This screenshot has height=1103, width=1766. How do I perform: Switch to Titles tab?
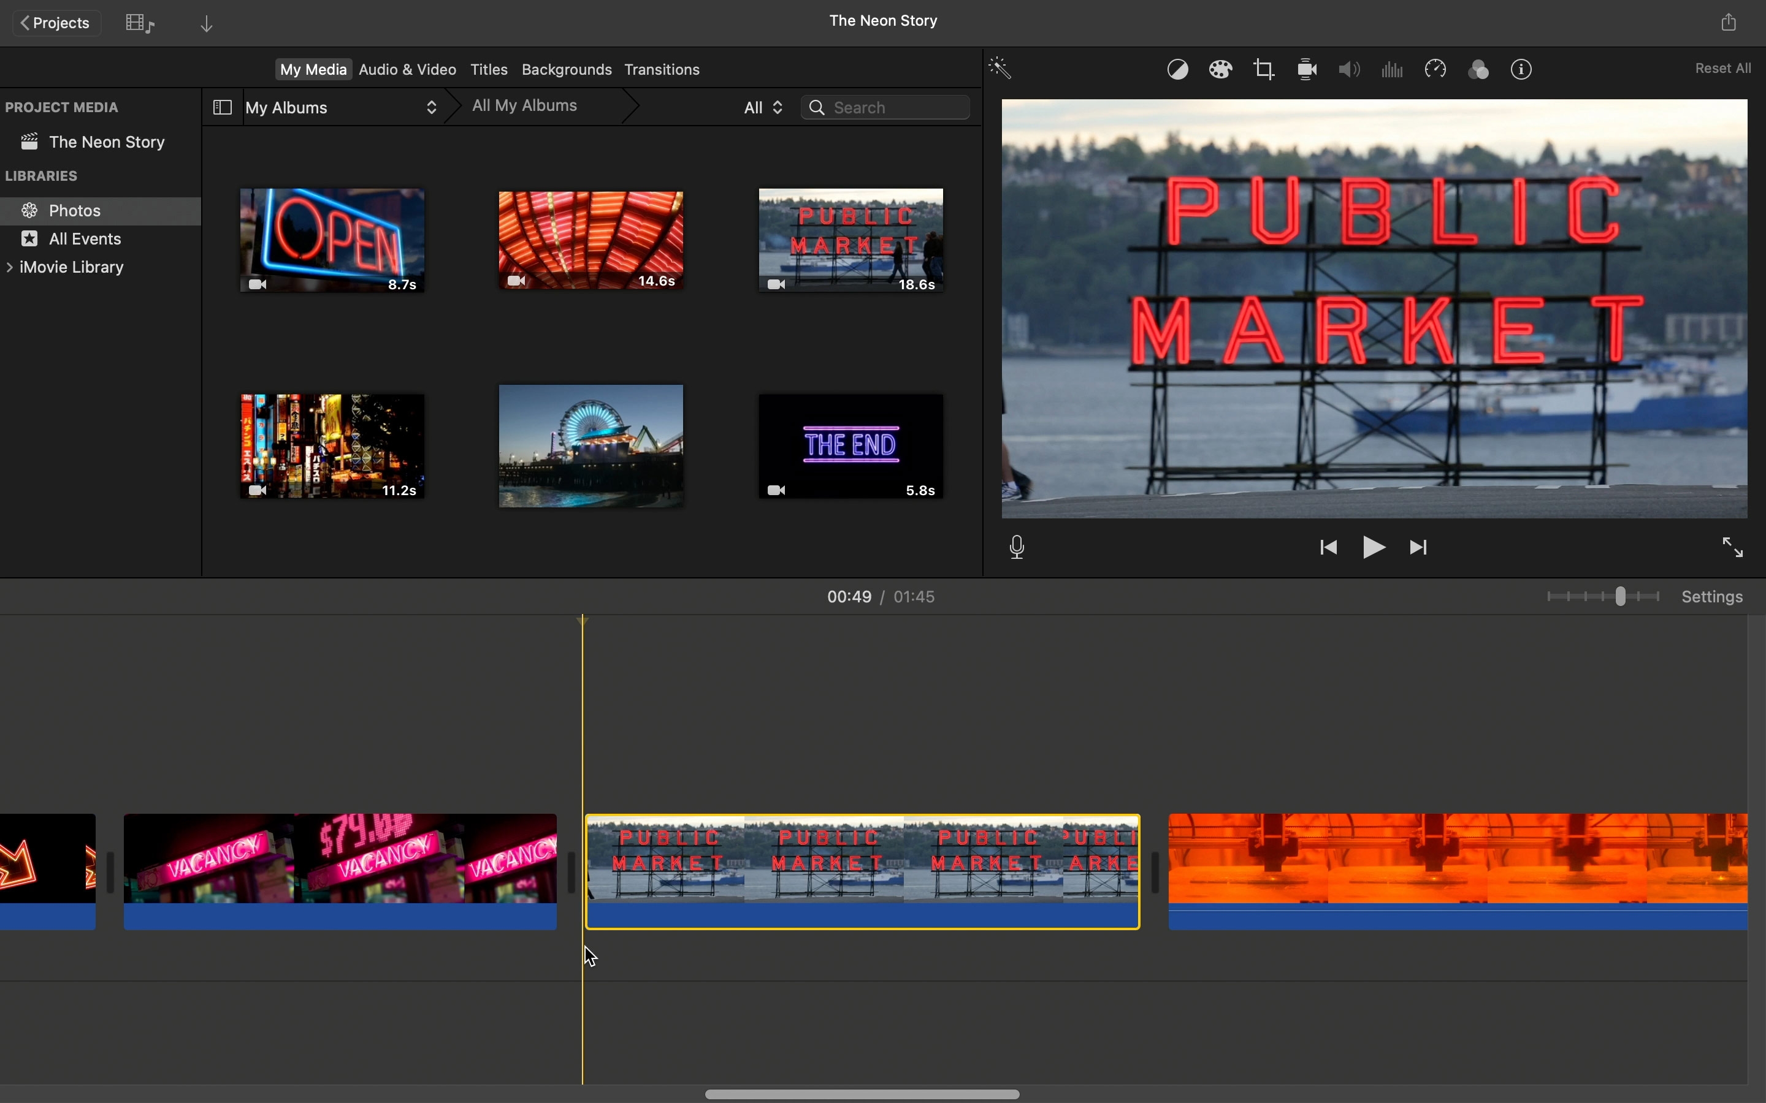[x=489, y=70]
